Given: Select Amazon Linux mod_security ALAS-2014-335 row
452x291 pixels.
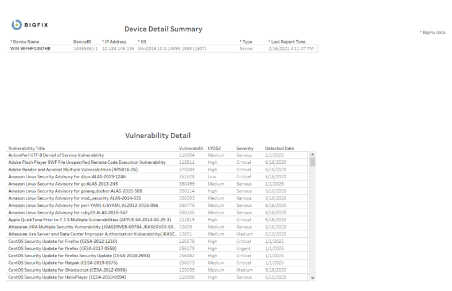Looking at the screenshot, I should coord(157,198).
